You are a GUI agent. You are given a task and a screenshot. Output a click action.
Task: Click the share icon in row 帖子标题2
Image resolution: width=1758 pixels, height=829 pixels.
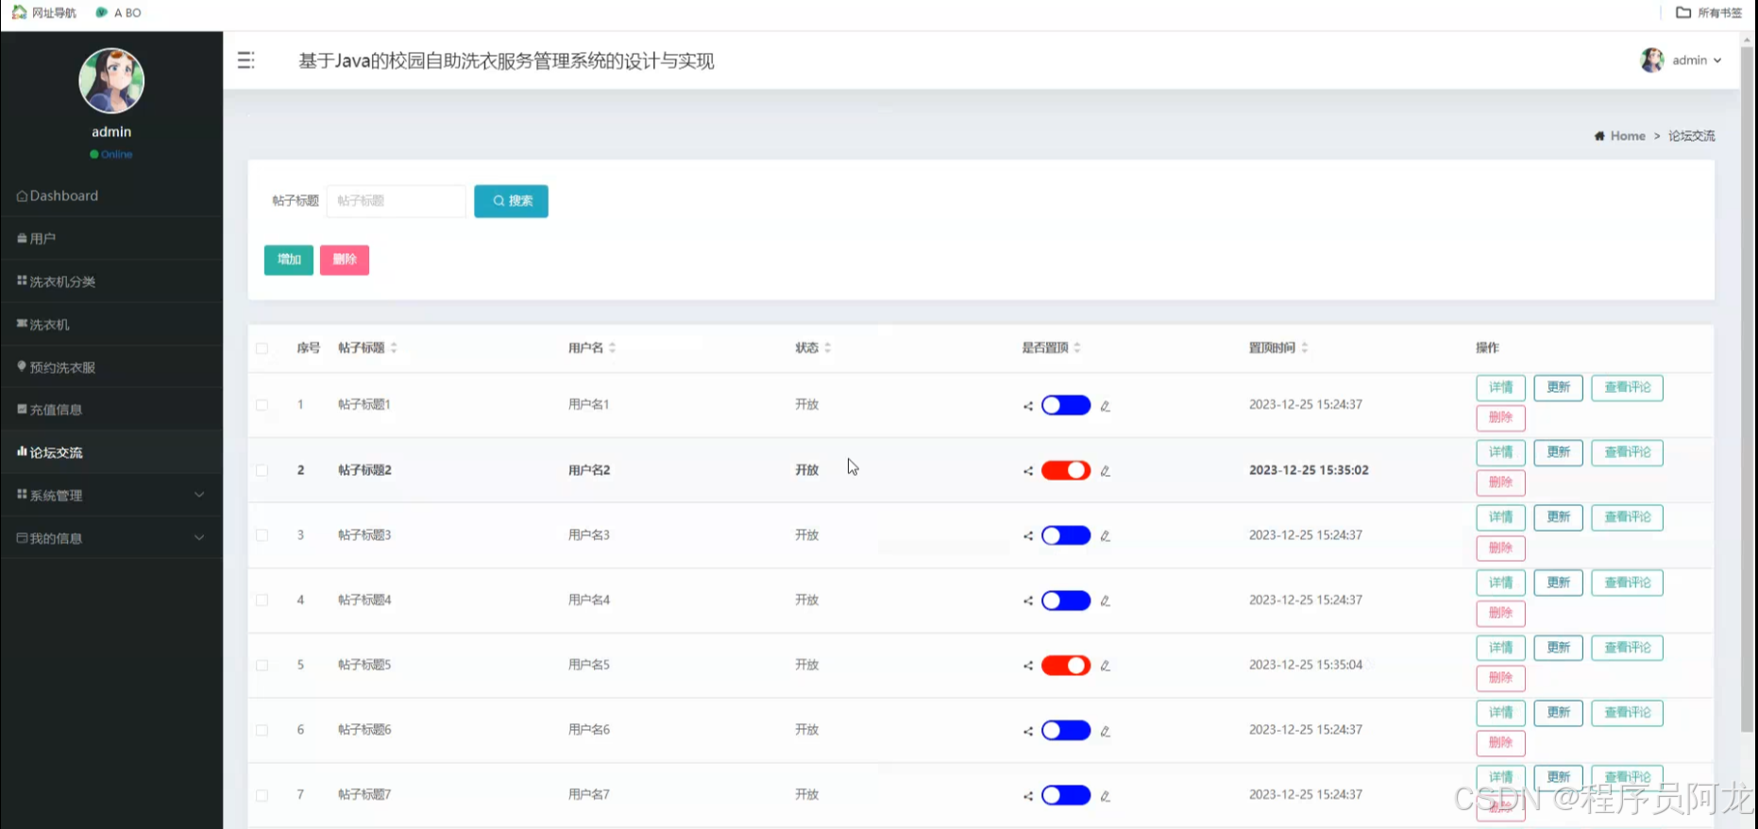[x=1028, y=471]
